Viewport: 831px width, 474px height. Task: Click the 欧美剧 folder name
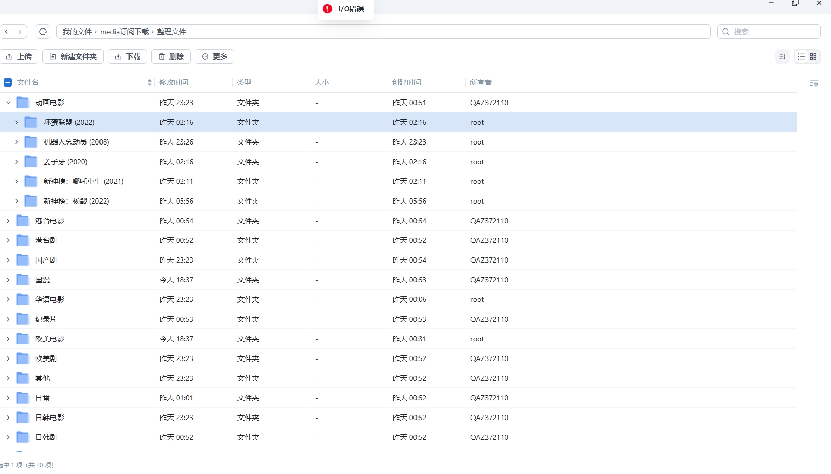[46, 358]
